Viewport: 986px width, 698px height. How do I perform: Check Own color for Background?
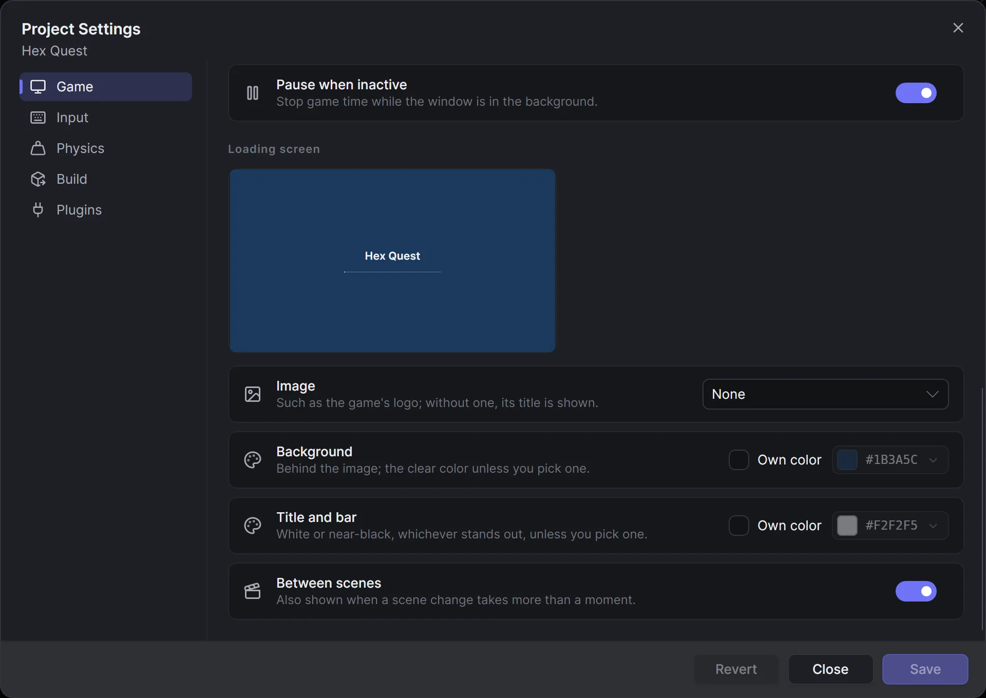click(739, 460)
